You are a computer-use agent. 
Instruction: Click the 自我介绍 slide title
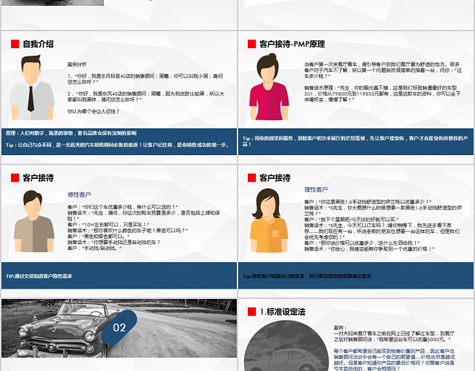tap(38, 45)
